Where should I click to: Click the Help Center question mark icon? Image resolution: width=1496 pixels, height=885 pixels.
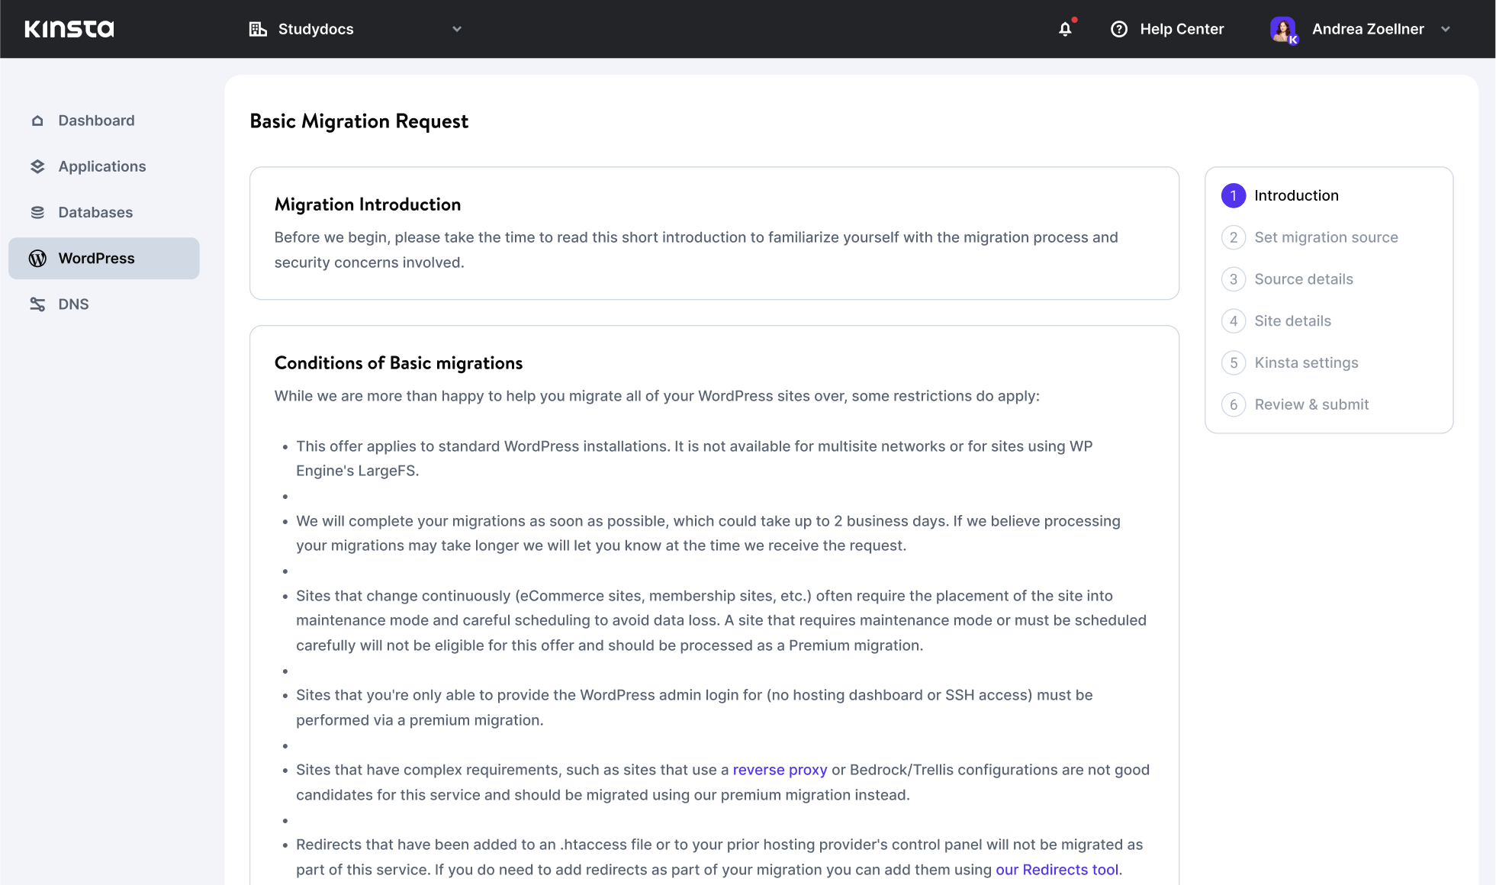pyautogui.click(x=1119, y=29)
